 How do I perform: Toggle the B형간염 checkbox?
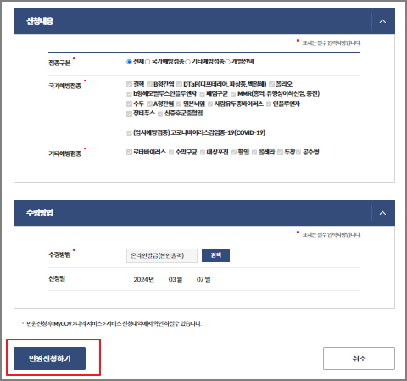click(149, 84)
